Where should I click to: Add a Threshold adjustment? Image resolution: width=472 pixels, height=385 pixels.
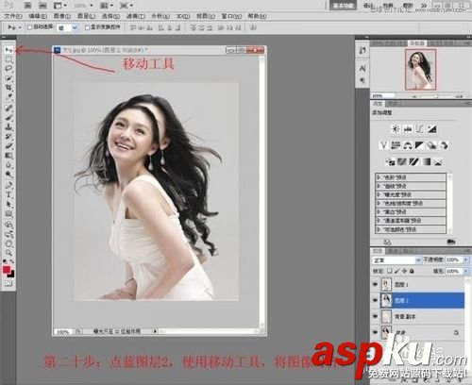point(414,162)
